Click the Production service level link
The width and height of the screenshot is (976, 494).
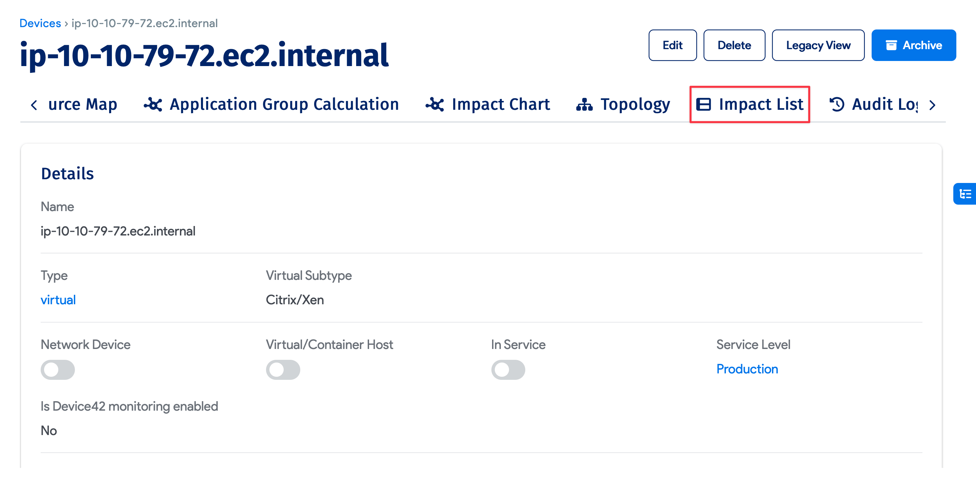pyautogui.click(x=747, y=369)
